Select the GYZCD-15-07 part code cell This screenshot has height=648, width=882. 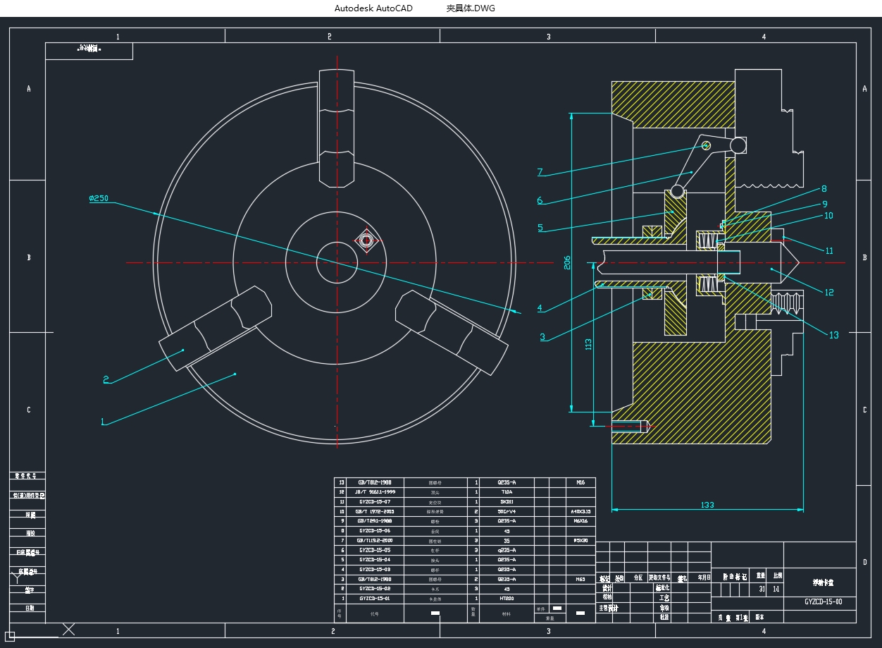pos(375,501)
